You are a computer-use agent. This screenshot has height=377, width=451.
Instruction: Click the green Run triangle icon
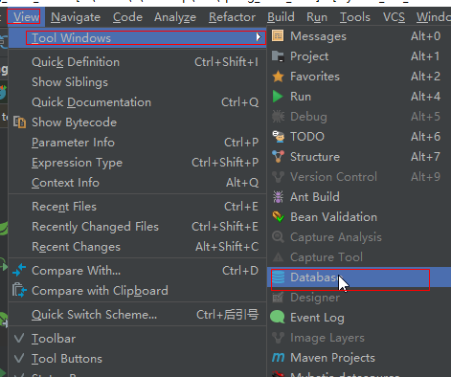pos(278,97)
